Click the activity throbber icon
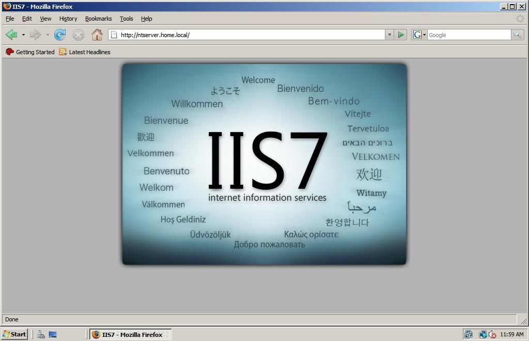This screenshot has height=341, width=529. [x=520, y=19]
